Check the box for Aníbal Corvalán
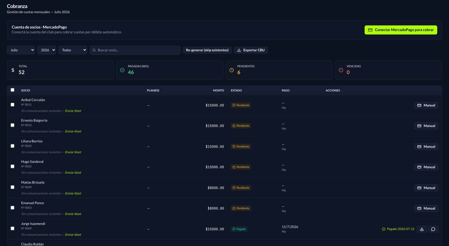The image size is (449, 246). [x=13, y=105]
